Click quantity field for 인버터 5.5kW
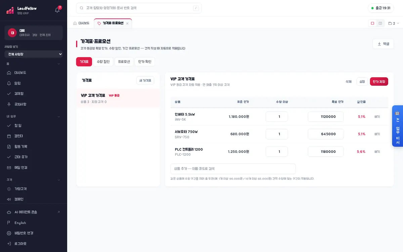The height and width of the screenshot is (252, 403). click(277, 117)
